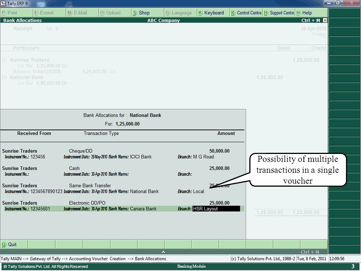Click the clock showing 12:09:56
The height and width of the screenshot is (271, 361).
coord(337,259)
